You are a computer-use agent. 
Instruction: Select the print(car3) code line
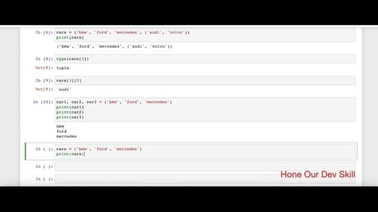tap(70, 117)
